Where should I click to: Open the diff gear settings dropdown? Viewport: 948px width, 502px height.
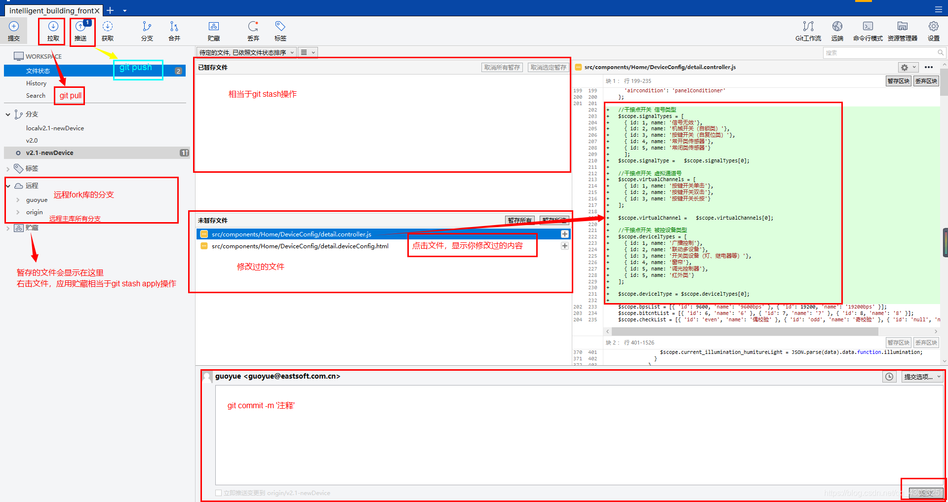908,67
